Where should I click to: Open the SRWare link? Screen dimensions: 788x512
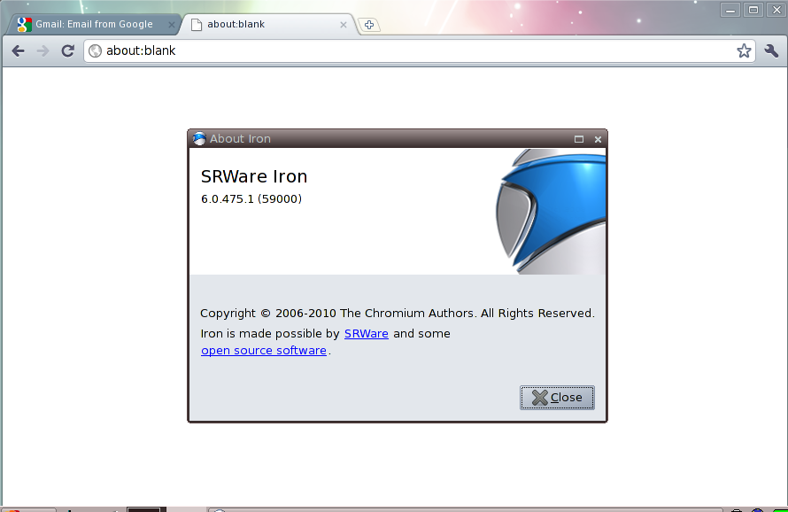pyautogui.click(x=366, y=334)
